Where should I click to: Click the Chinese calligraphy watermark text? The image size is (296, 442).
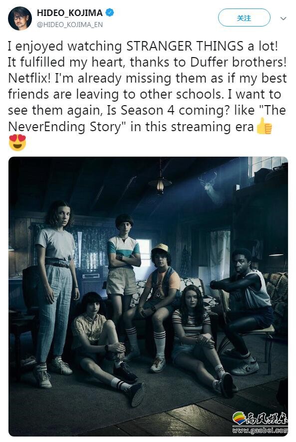[267, 418]
